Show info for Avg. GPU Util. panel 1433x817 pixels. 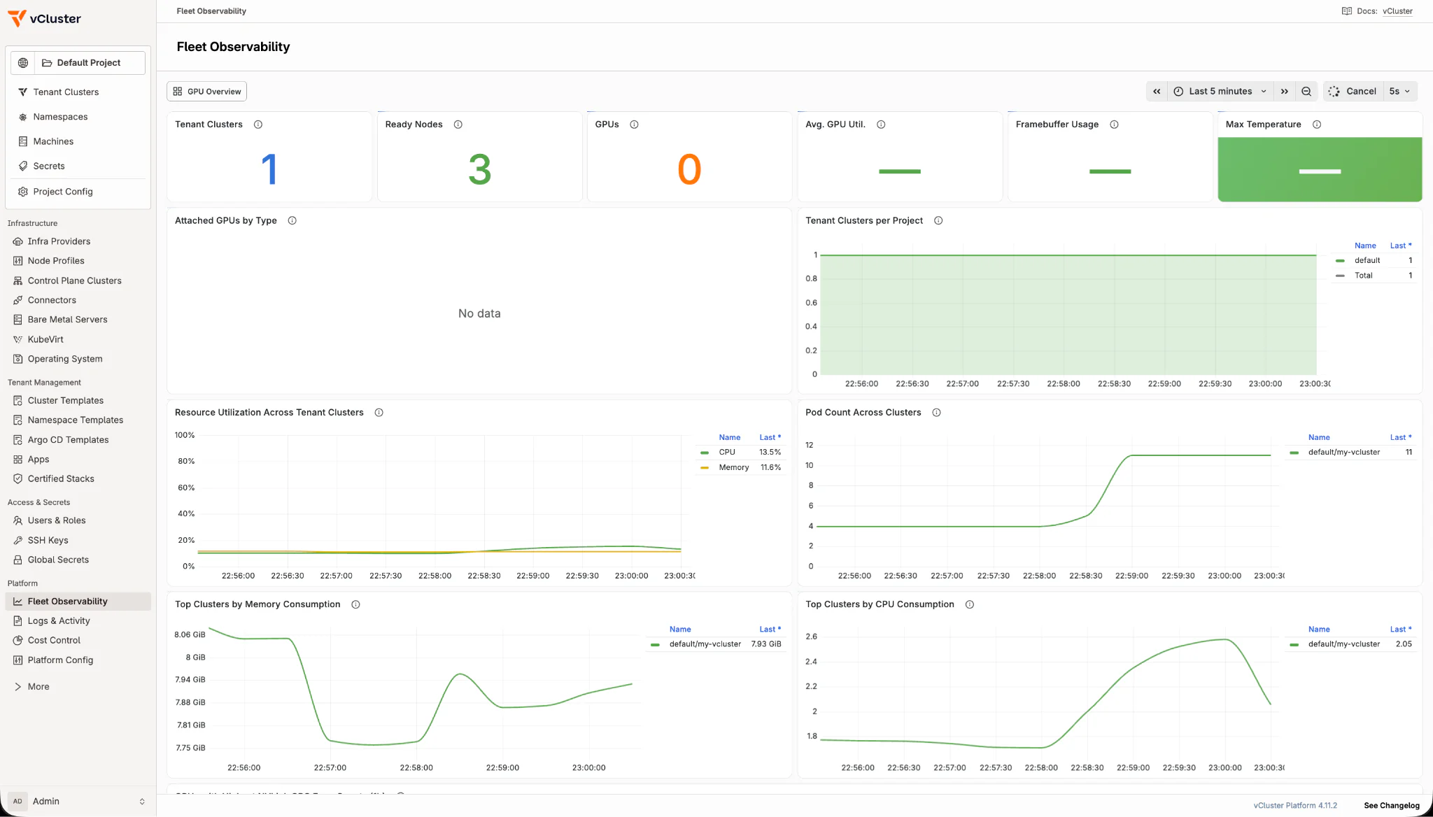(881, 125)
